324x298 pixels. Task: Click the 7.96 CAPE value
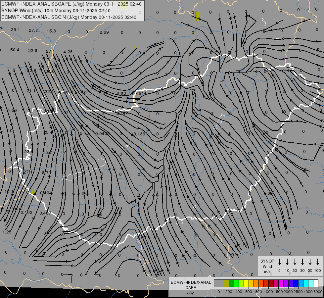103,93
